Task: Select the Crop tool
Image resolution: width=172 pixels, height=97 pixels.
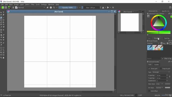Action: (1, 32)
